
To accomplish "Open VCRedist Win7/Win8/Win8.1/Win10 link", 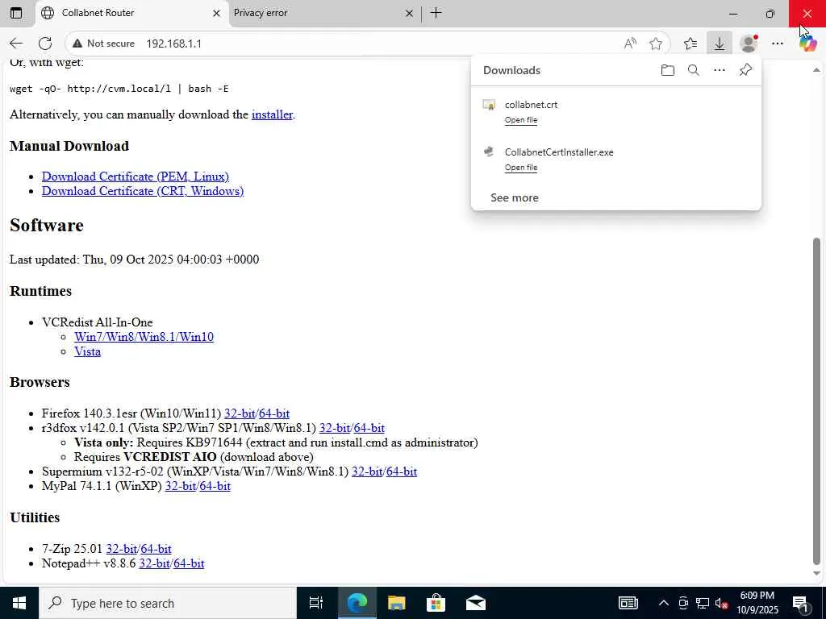I will (144, 337).
